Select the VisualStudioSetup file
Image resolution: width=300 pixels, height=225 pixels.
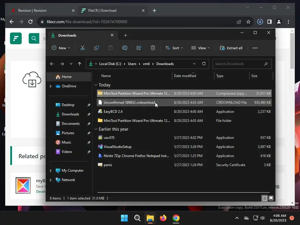tap(184, 147)
